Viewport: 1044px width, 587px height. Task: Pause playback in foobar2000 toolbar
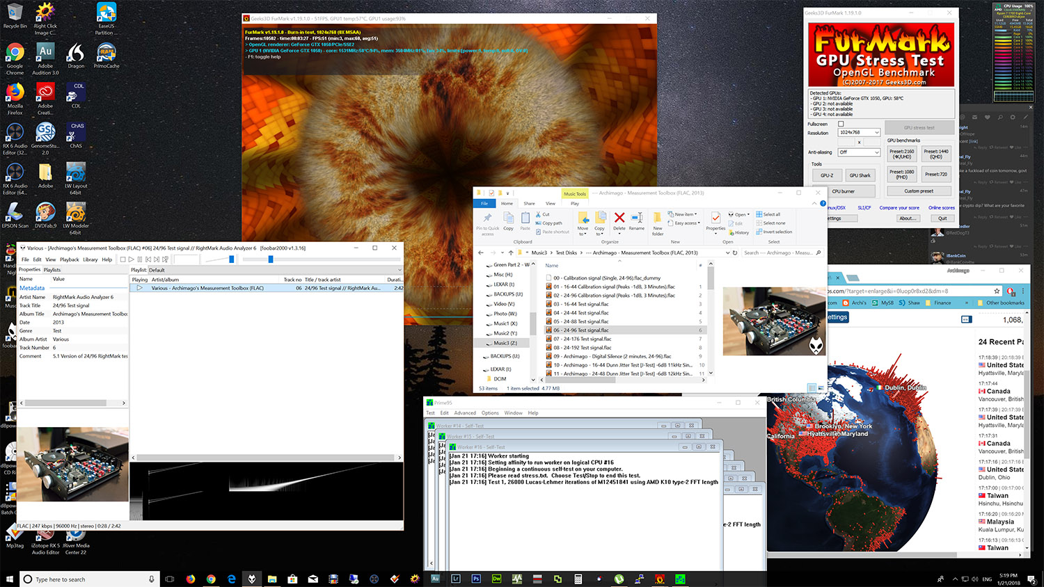click(x=139, y=259)
